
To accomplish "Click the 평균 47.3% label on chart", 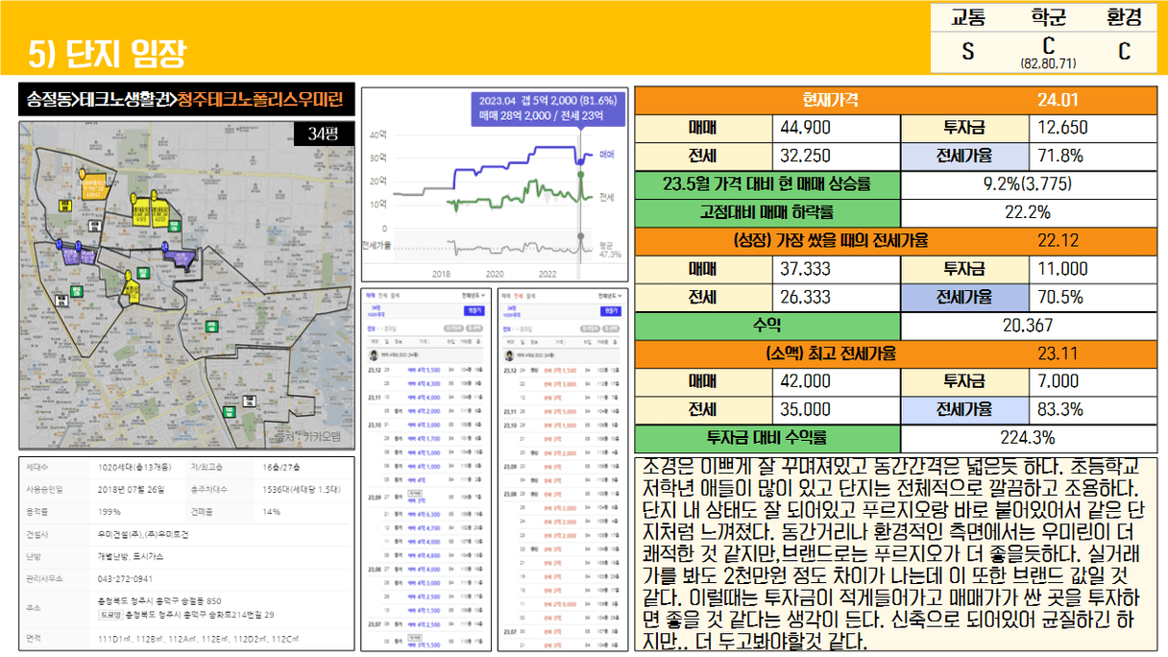I will tap(610, 249).
